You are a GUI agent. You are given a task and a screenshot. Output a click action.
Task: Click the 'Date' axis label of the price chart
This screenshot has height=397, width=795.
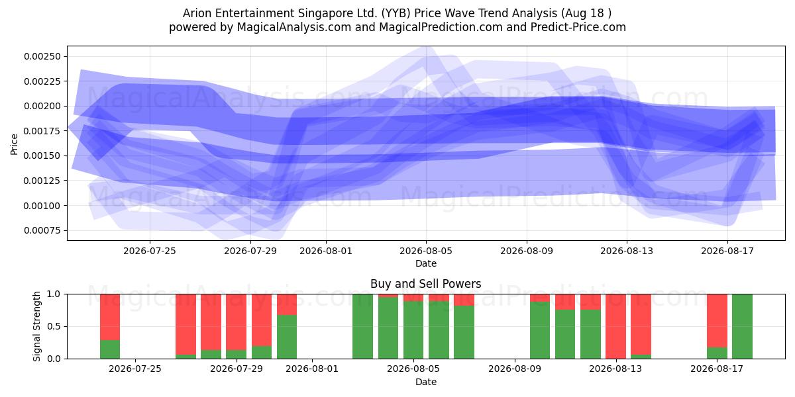(426, 263)
